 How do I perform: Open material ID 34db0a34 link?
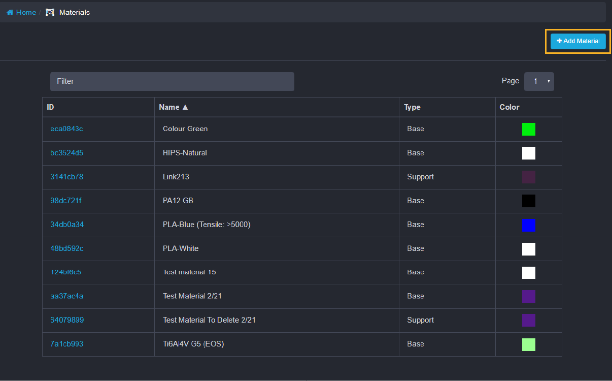point(67,225)
